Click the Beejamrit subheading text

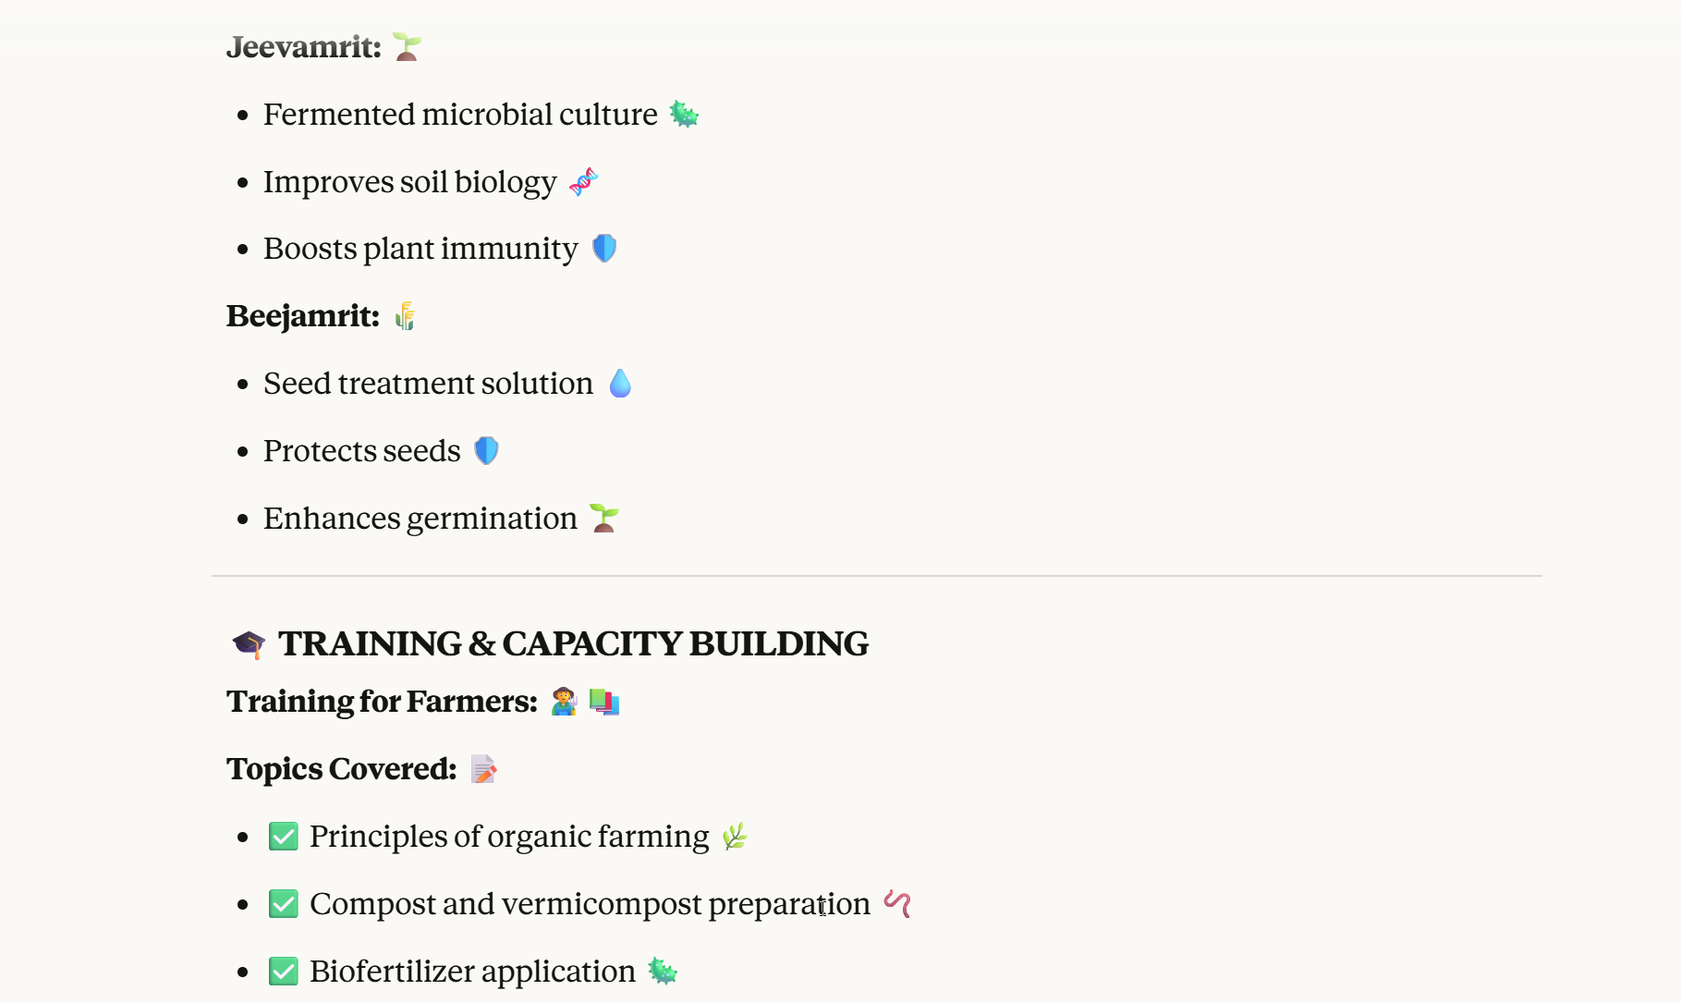[303, 316]
